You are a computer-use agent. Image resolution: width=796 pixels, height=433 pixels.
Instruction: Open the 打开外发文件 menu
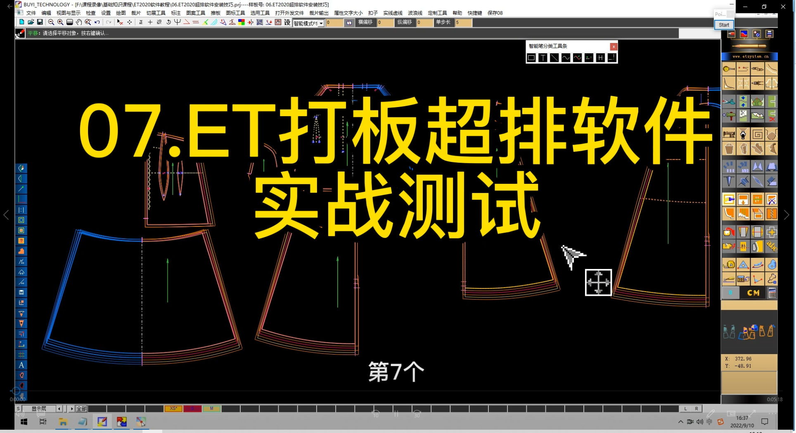(289, 13)
